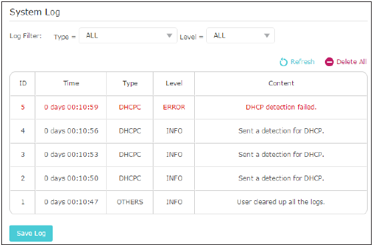This screenshot has height=245, width=373.
Task: Click the Type column header
Action: pos(130,83)
